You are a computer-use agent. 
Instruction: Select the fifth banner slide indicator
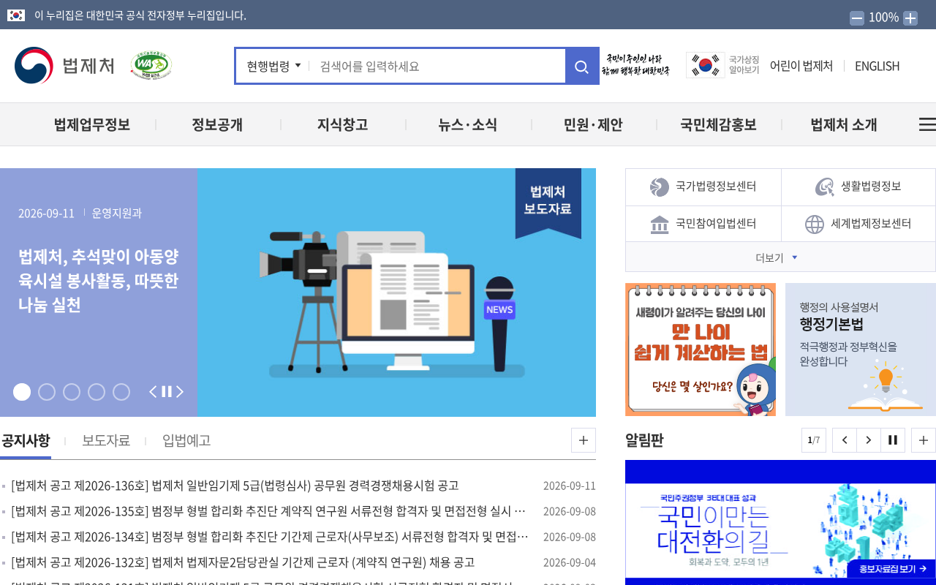point(121,392)
